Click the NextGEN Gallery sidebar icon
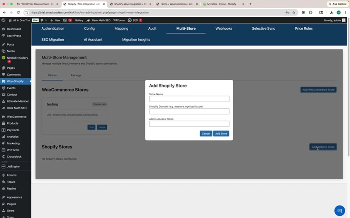 pos(3,58)
